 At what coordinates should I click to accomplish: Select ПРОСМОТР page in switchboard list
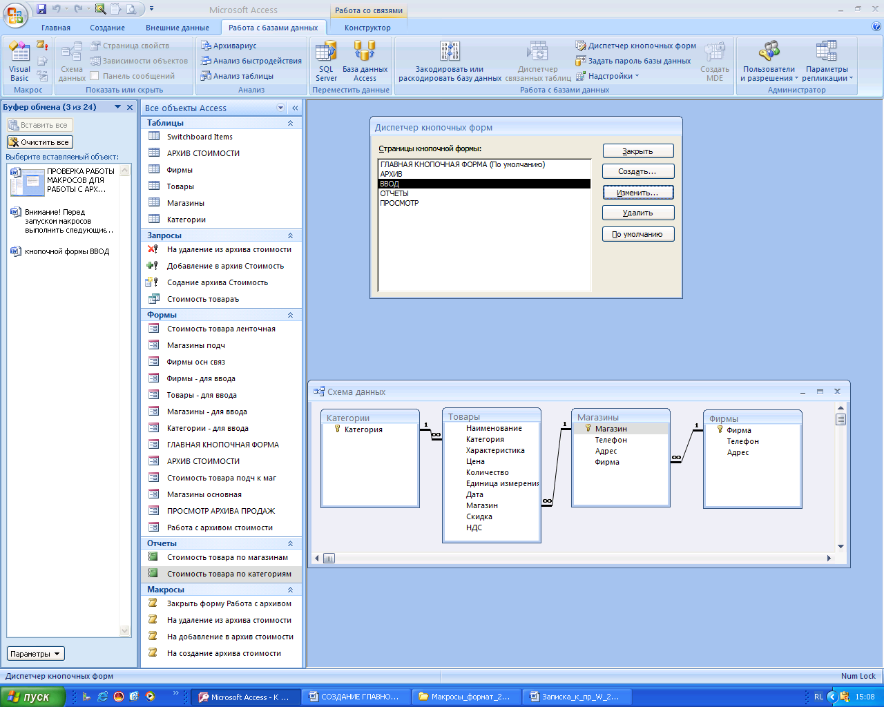[x=484, y=203]
